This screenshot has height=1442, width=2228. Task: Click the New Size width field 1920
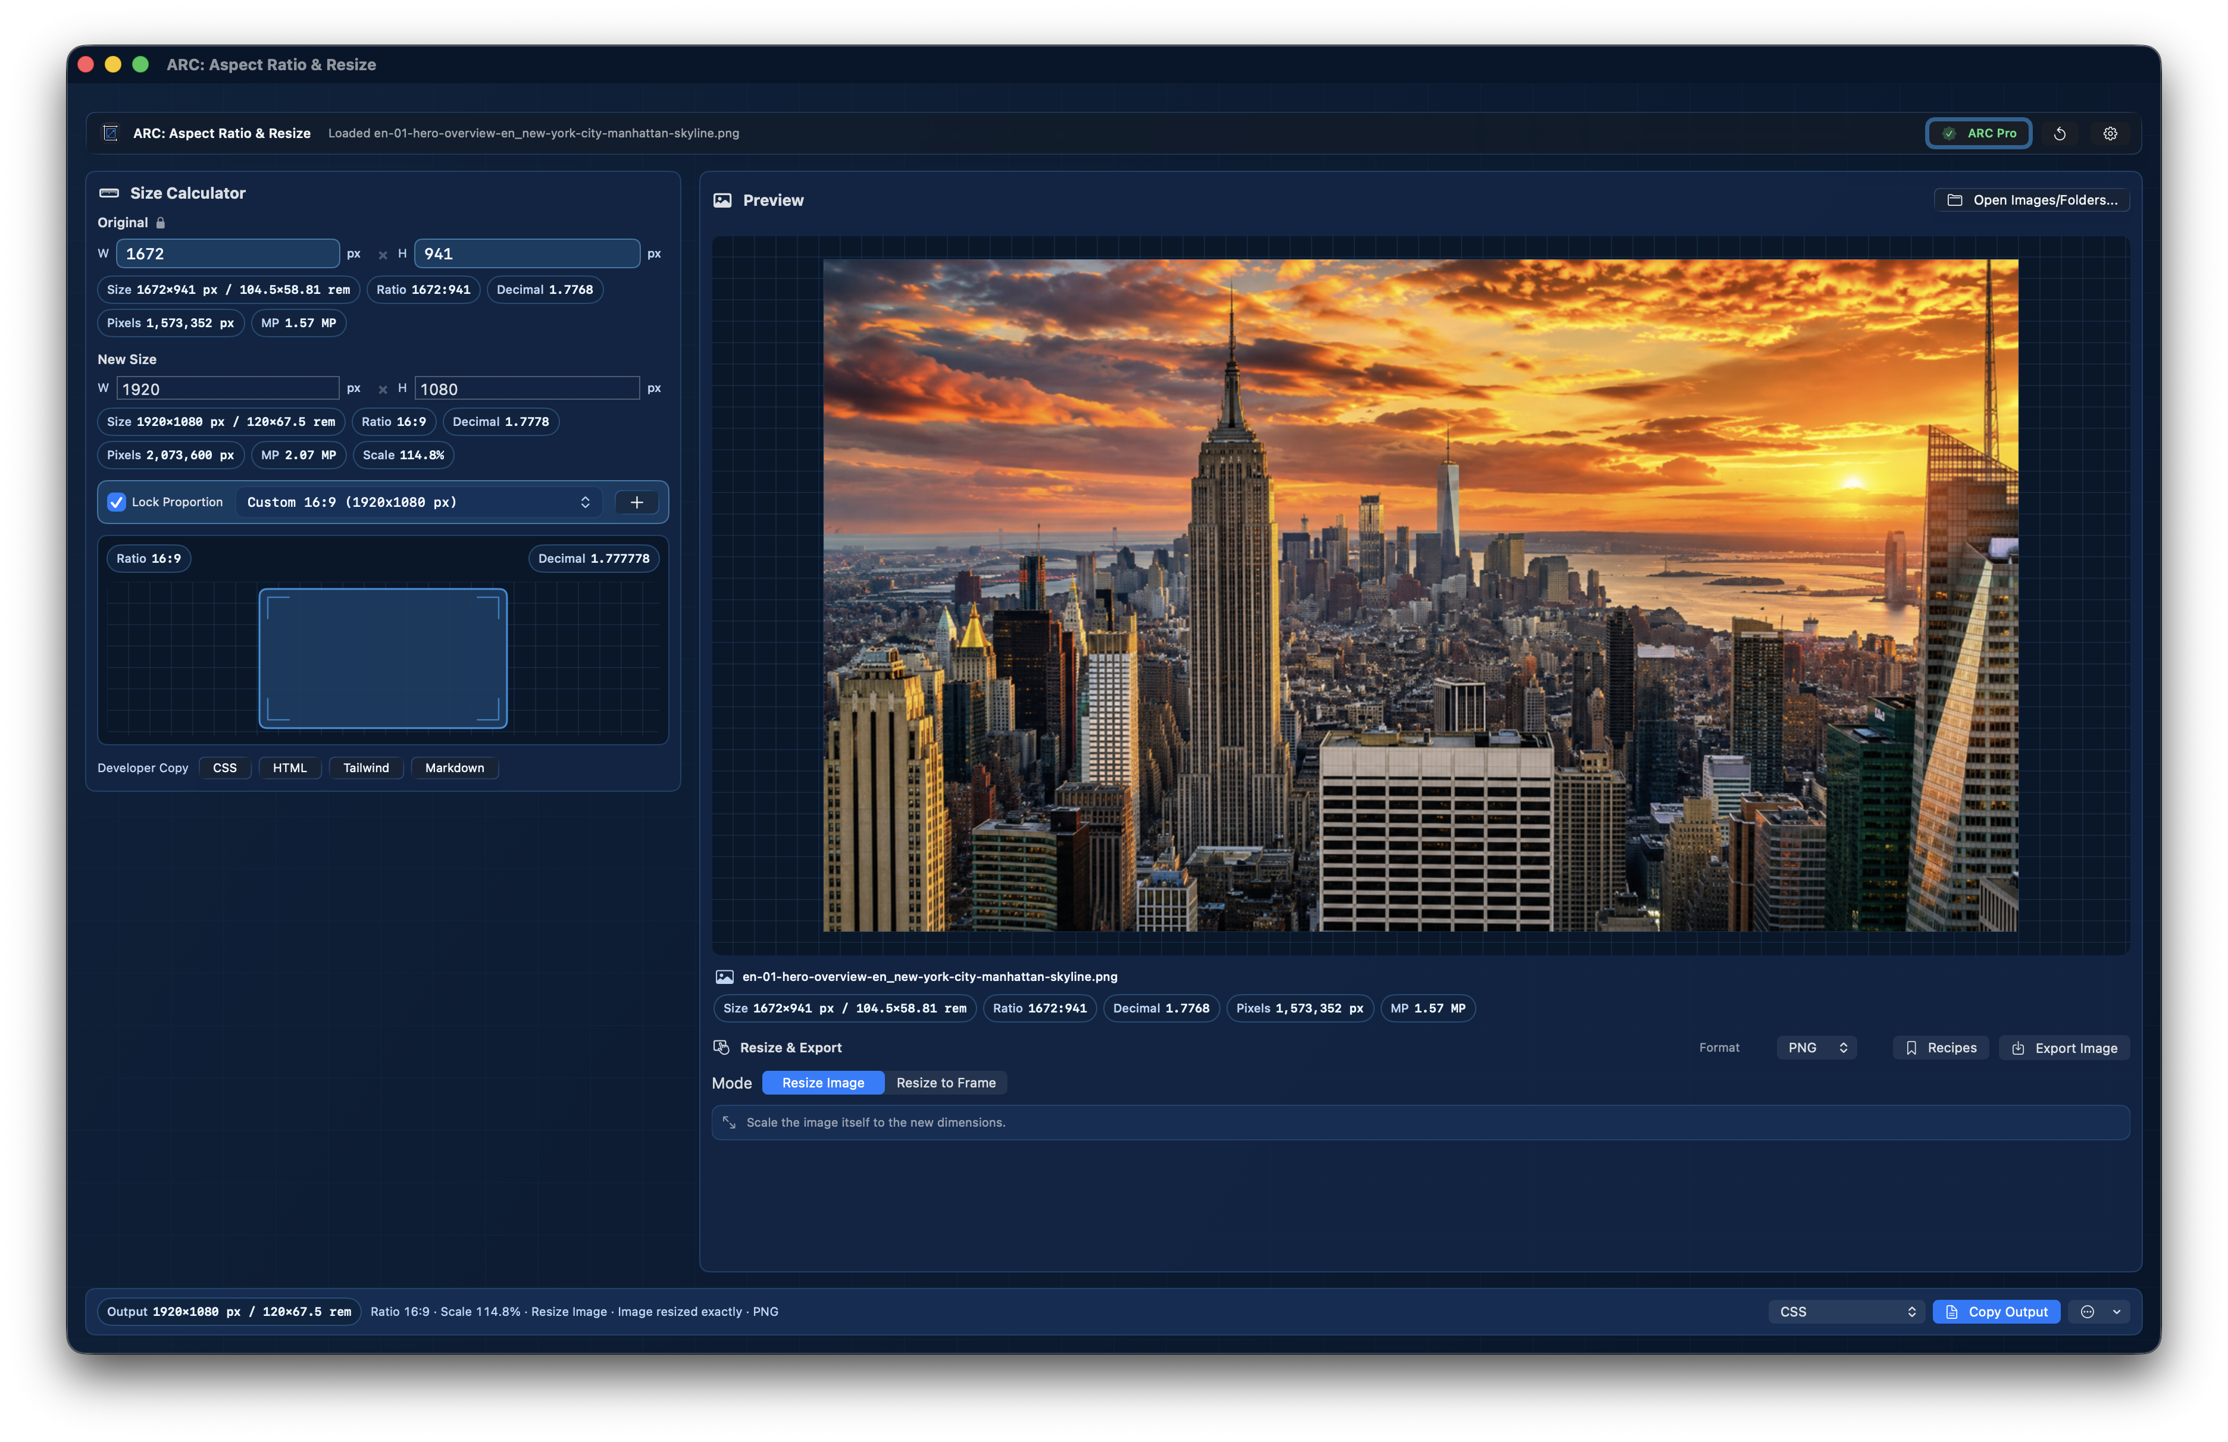click(227, 388)
